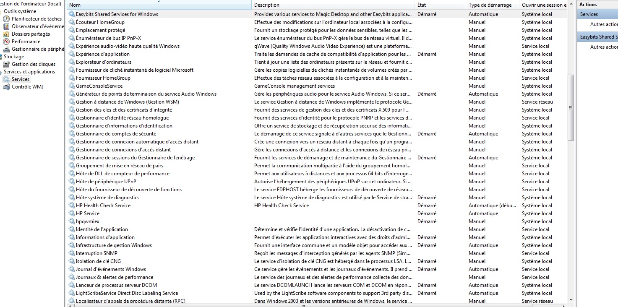
Task: Sort by Ouvrir une session column header
Action: (543, 5)
